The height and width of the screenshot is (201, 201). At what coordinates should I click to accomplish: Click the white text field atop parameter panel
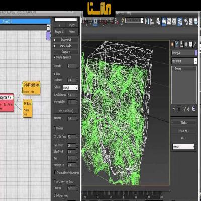tap(66, 19)
